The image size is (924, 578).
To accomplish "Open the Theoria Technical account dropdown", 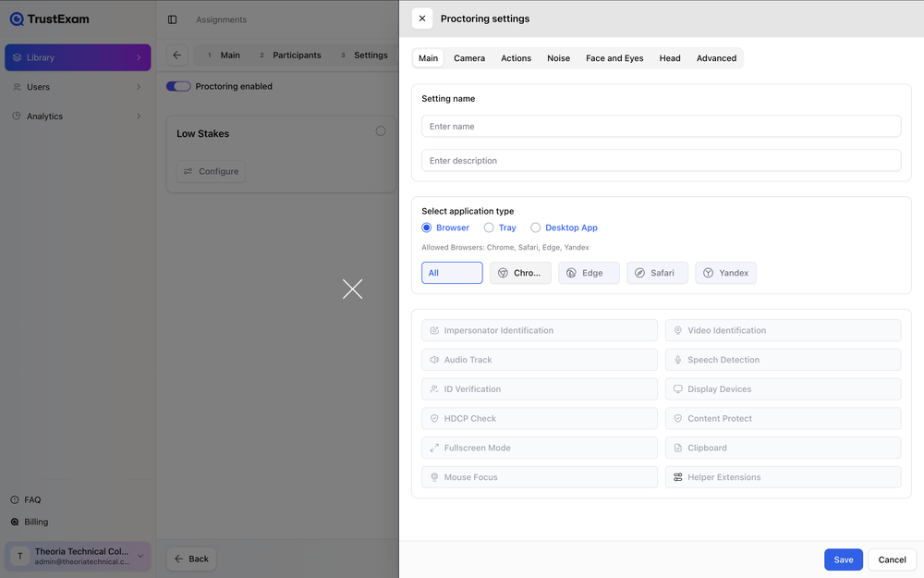I will (x=78, y=556).
